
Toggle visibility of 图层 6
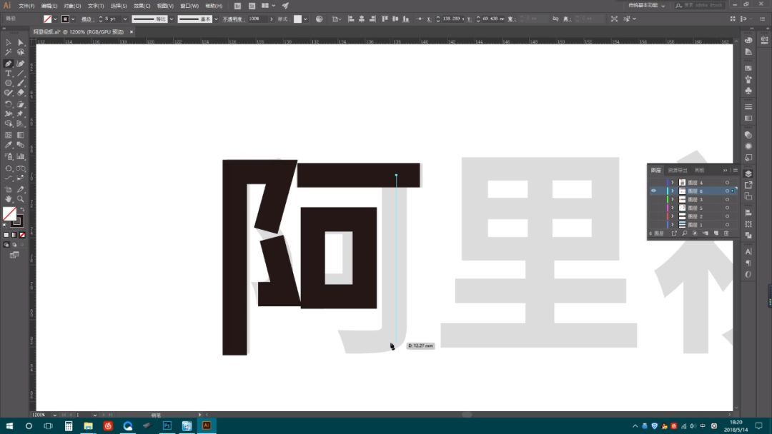(x=653, y=191)
